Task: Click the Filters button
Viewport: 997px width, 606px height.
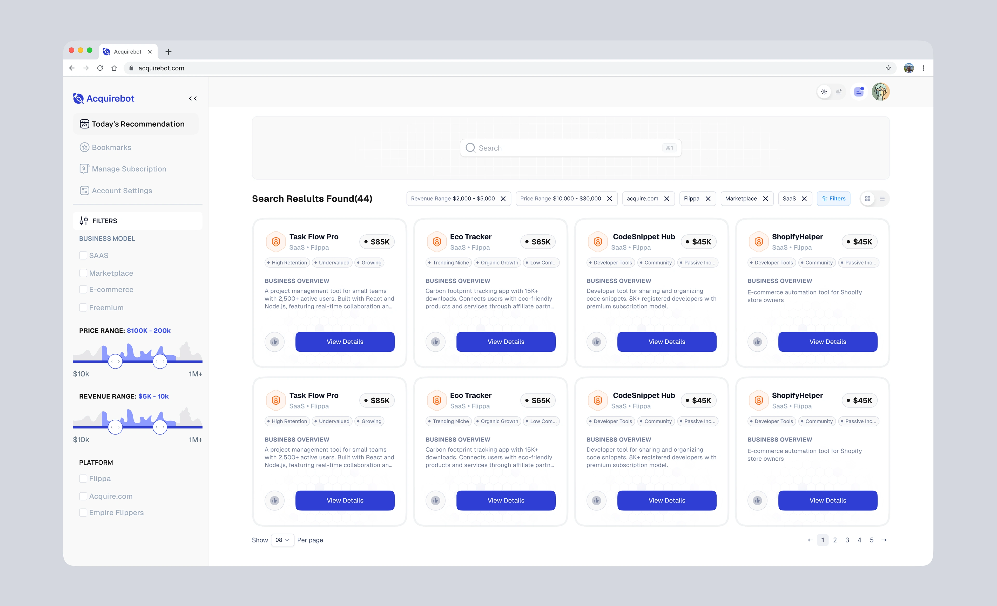Action: click(x=833, y=199)
